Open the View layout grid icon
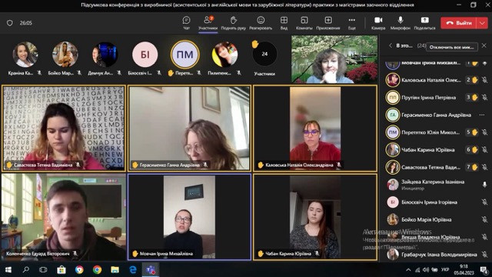 point(284,21)
